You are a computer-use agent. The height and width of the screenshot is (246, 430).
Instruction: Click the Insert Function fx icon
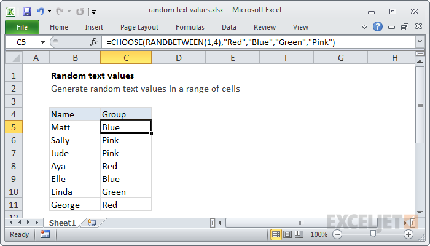pyautogui.click(x=94, y=42)
